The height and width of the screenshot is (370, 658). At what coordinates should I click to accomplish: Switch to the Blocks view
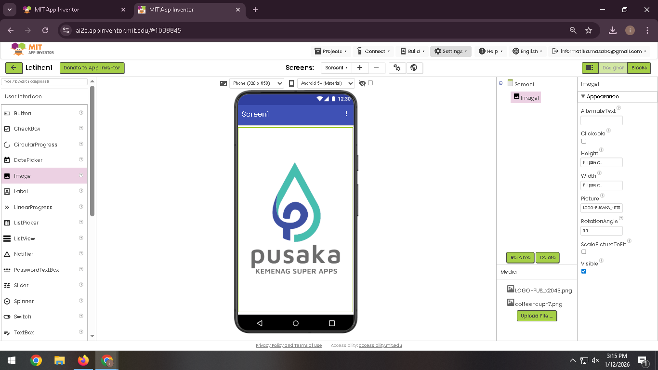pos(639,68)
